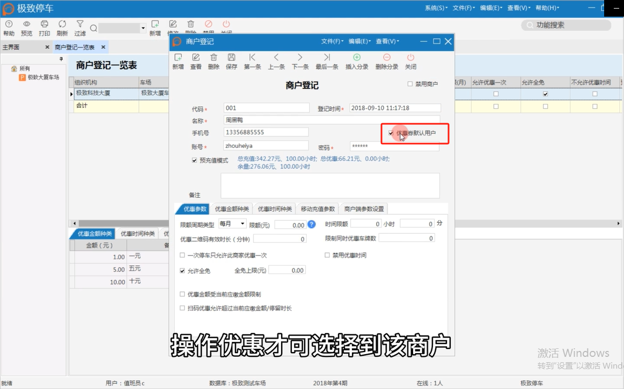Uncheck the 预充值模式 checkbox

tap(194, 160)
